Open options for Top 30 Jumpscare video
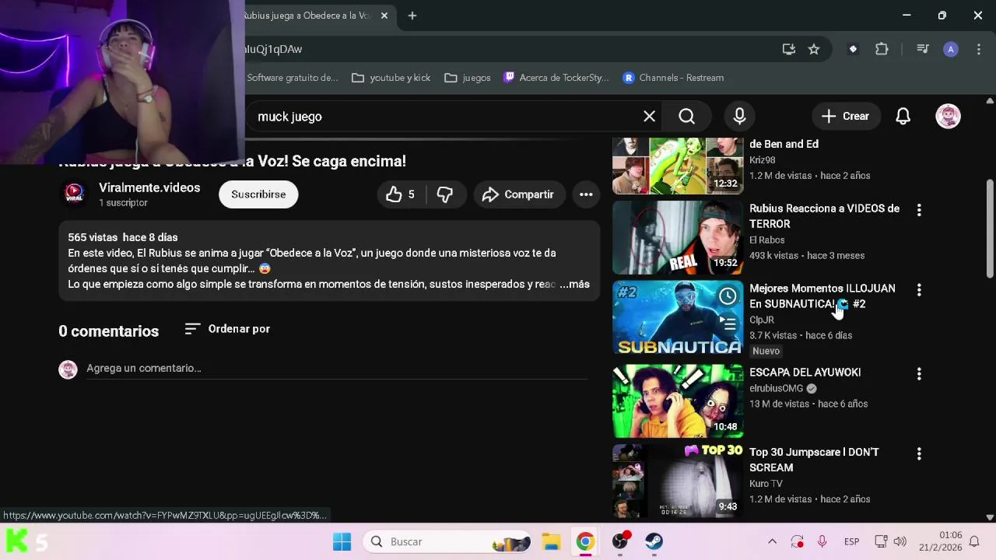 919,453
